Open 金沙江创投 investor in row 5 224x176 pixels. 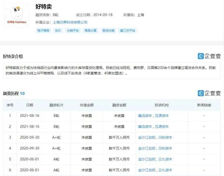147,159
